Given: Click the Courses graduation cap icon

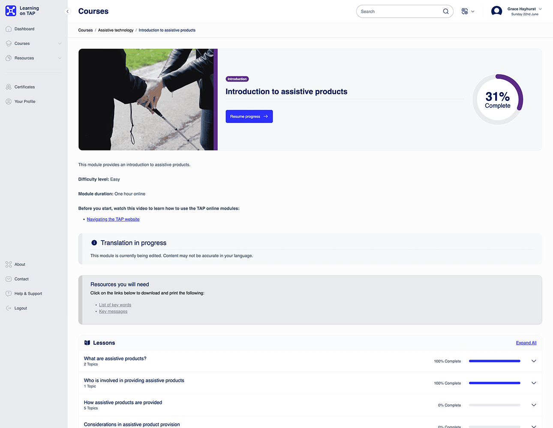Looking at the screenshot, I should [9, 43].
